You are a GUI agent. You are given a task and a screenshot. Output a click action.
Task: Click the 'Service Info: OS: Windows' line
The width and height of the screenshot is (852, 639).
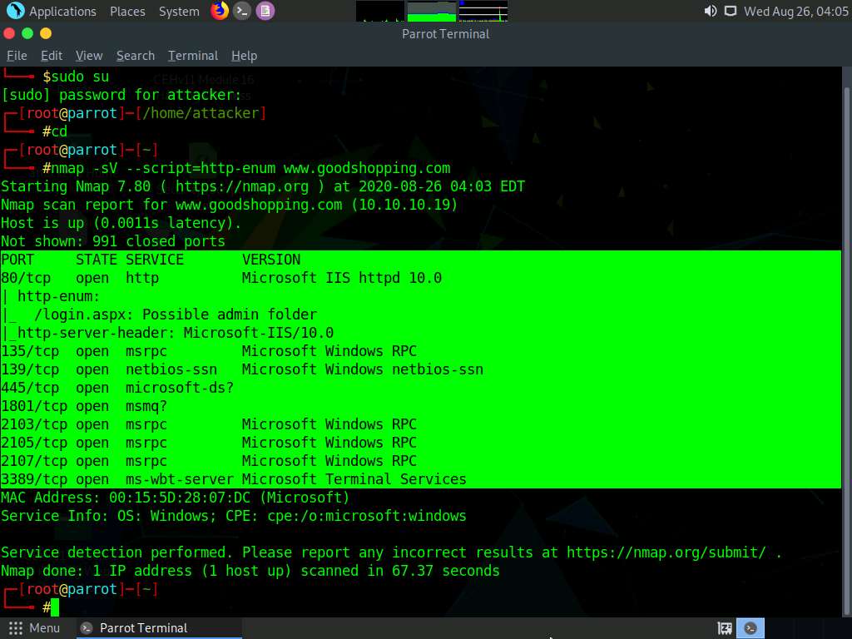point(234,516)
